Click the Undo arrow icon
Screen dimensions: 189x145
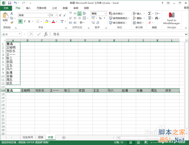pyautogui.click(x=15, y=3)
